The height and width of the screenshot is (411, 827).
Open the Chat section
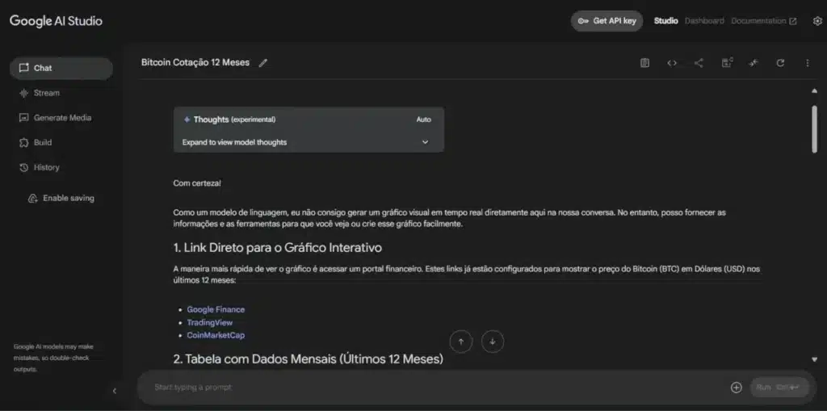[61, 68]
